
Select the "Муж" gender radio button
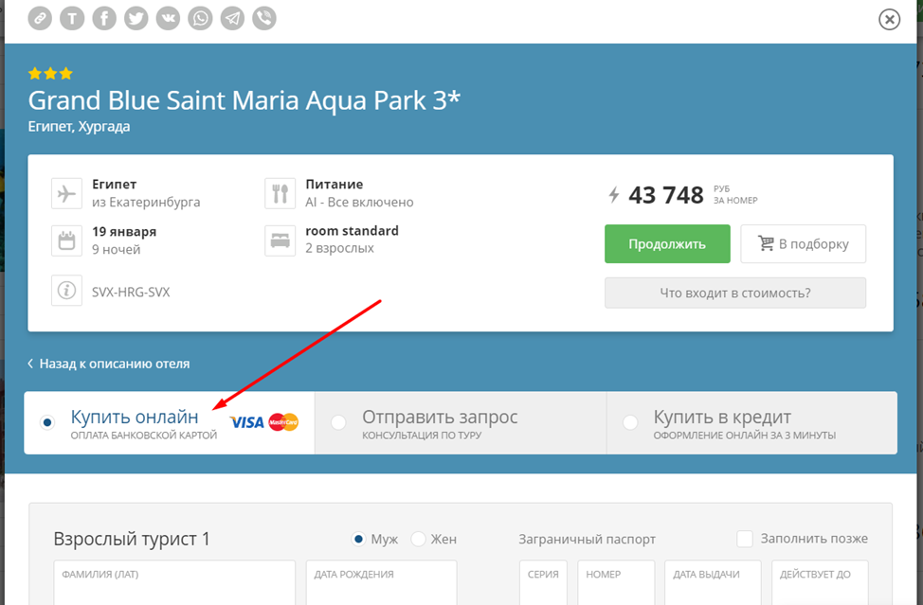tap(358, 539)
